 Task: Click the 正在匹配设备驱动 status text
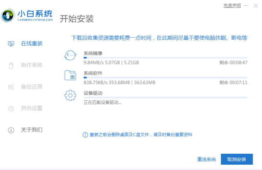pyautogui.click(x=102, y=102)
